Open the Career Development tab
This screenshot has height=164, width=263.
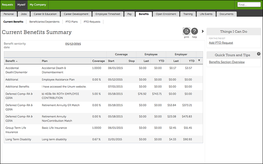point(76,14)
